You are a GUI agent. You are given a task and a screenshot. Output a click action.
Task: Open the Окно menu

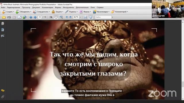tap(93, 7)
